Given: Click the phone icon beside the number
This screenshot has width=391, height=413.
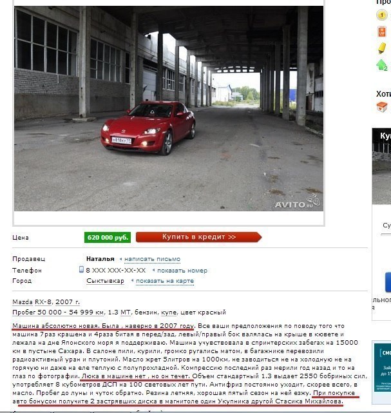Looking at the screenshot, I should pyautogui.click(x=81, y=269).
